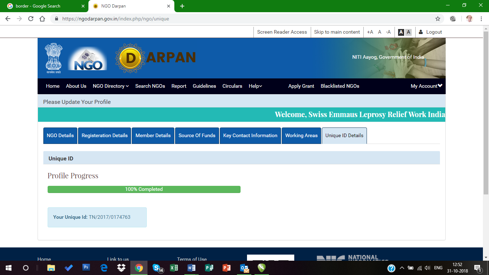Click the Indian national emblem logo
The width and height of the screenshot is (489, 275).
coord(54,58)
